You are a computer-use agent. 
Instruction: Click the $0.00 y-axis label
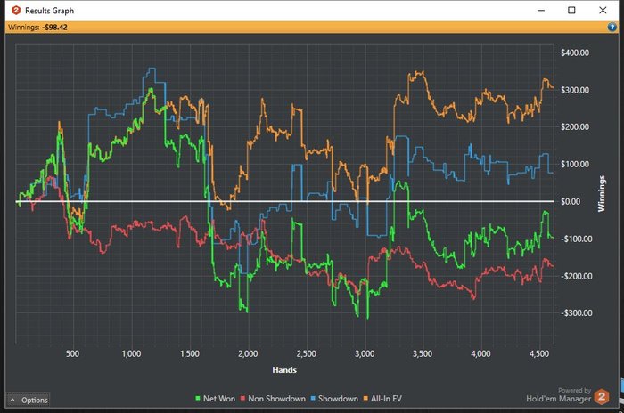click(x=571, y=201)
